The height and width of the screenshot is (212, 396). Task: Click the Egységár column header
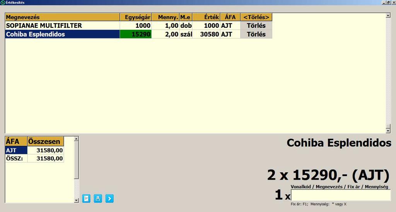(136, 17)
